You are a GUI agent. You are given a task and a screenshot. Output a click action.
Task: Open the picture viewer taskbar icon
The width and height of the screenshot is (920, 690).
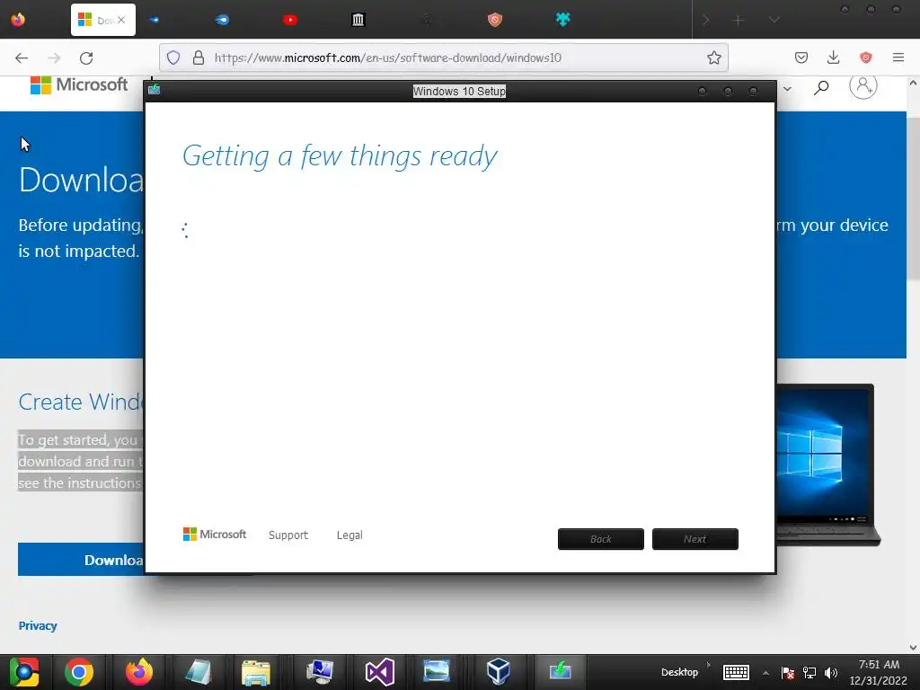pyautogui.click(x=437, y=671)
